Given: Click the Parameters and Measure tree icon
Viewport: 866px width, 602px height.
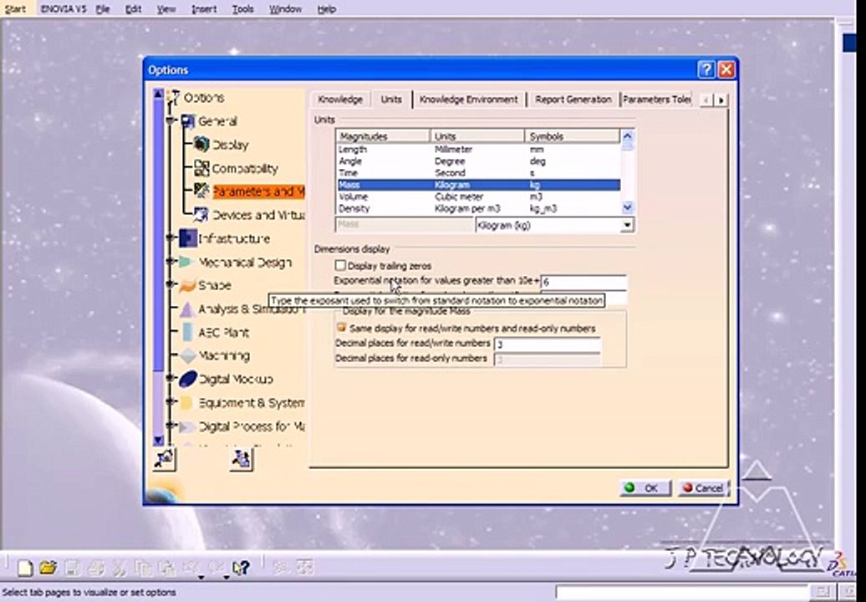Looking at the screenshot, I should [201, 191].
